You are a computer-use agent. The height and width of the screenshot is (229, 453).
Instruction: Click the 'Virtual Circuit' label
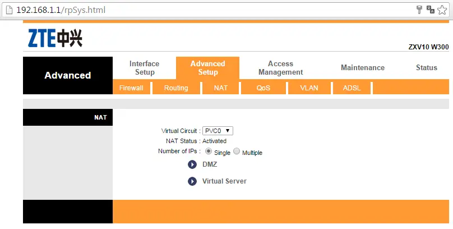[x=181, y=131]
